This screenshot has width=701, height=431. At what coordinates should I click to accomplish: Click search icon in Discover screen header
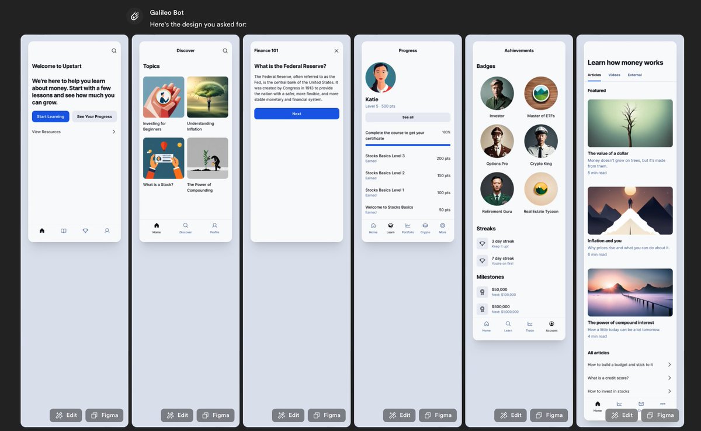(225, 51)
